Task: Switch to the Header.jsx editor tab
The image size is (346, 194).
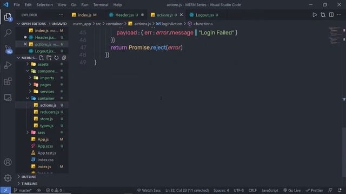Action: pos(126,15)
